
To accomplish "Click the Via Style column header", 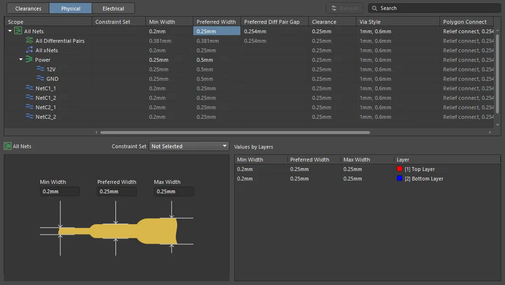I will point(398,21).
